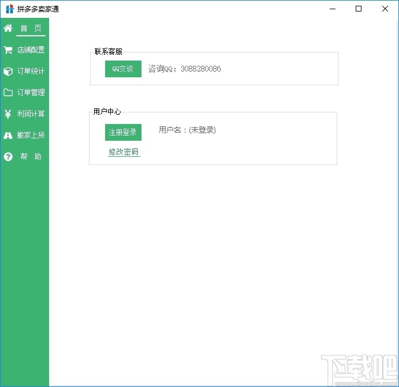Click the 拼多多卖家通 app logo in title bar
Screen dimensions: 399x387
[x=10, y=9]
